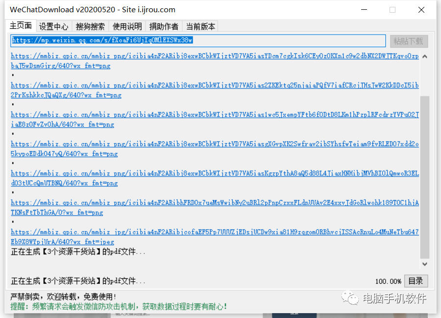
Task: Open image link ending iaE8zOFvZvOhA/640?wx_fmt=png
Action: coord(215,119)
